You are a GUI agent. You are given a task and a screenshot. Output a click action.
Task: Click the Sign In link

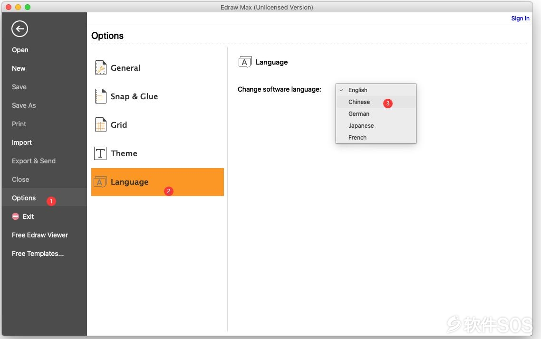coord(520,19)
